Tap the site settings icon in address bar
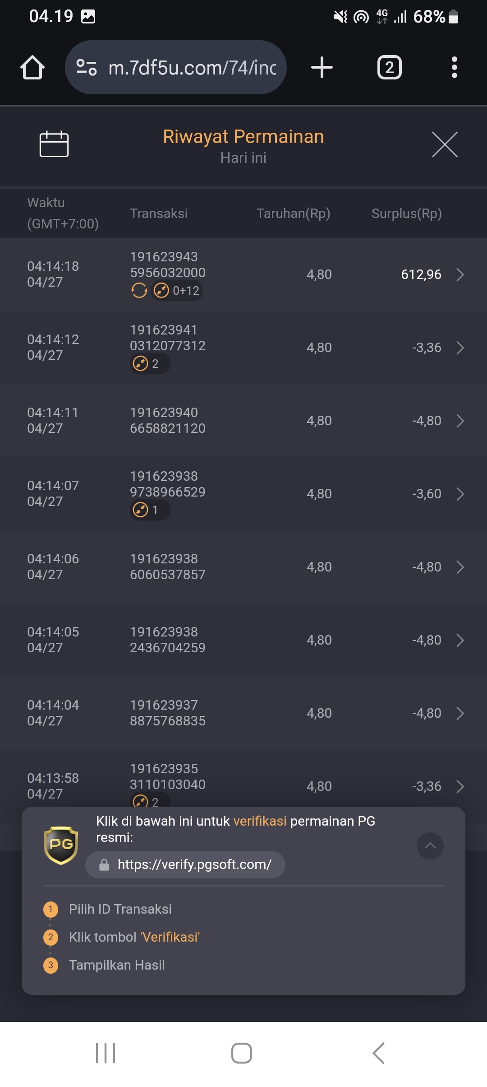The width and height of the screenshot is (487, 1087). coord(87,68)
